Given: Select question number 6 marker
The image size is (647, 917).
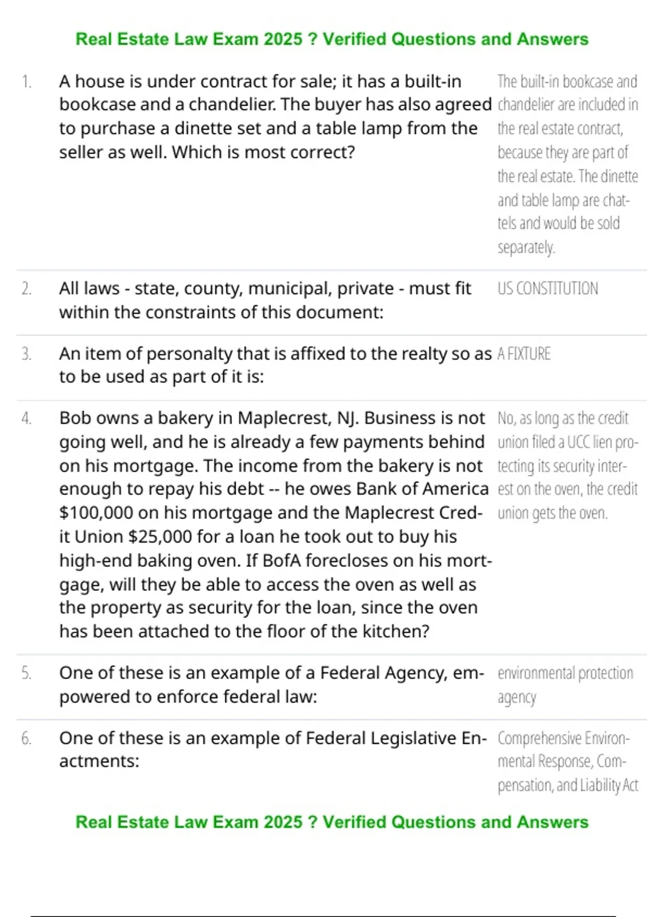Looking at the screenshot, I should (26, 738).
